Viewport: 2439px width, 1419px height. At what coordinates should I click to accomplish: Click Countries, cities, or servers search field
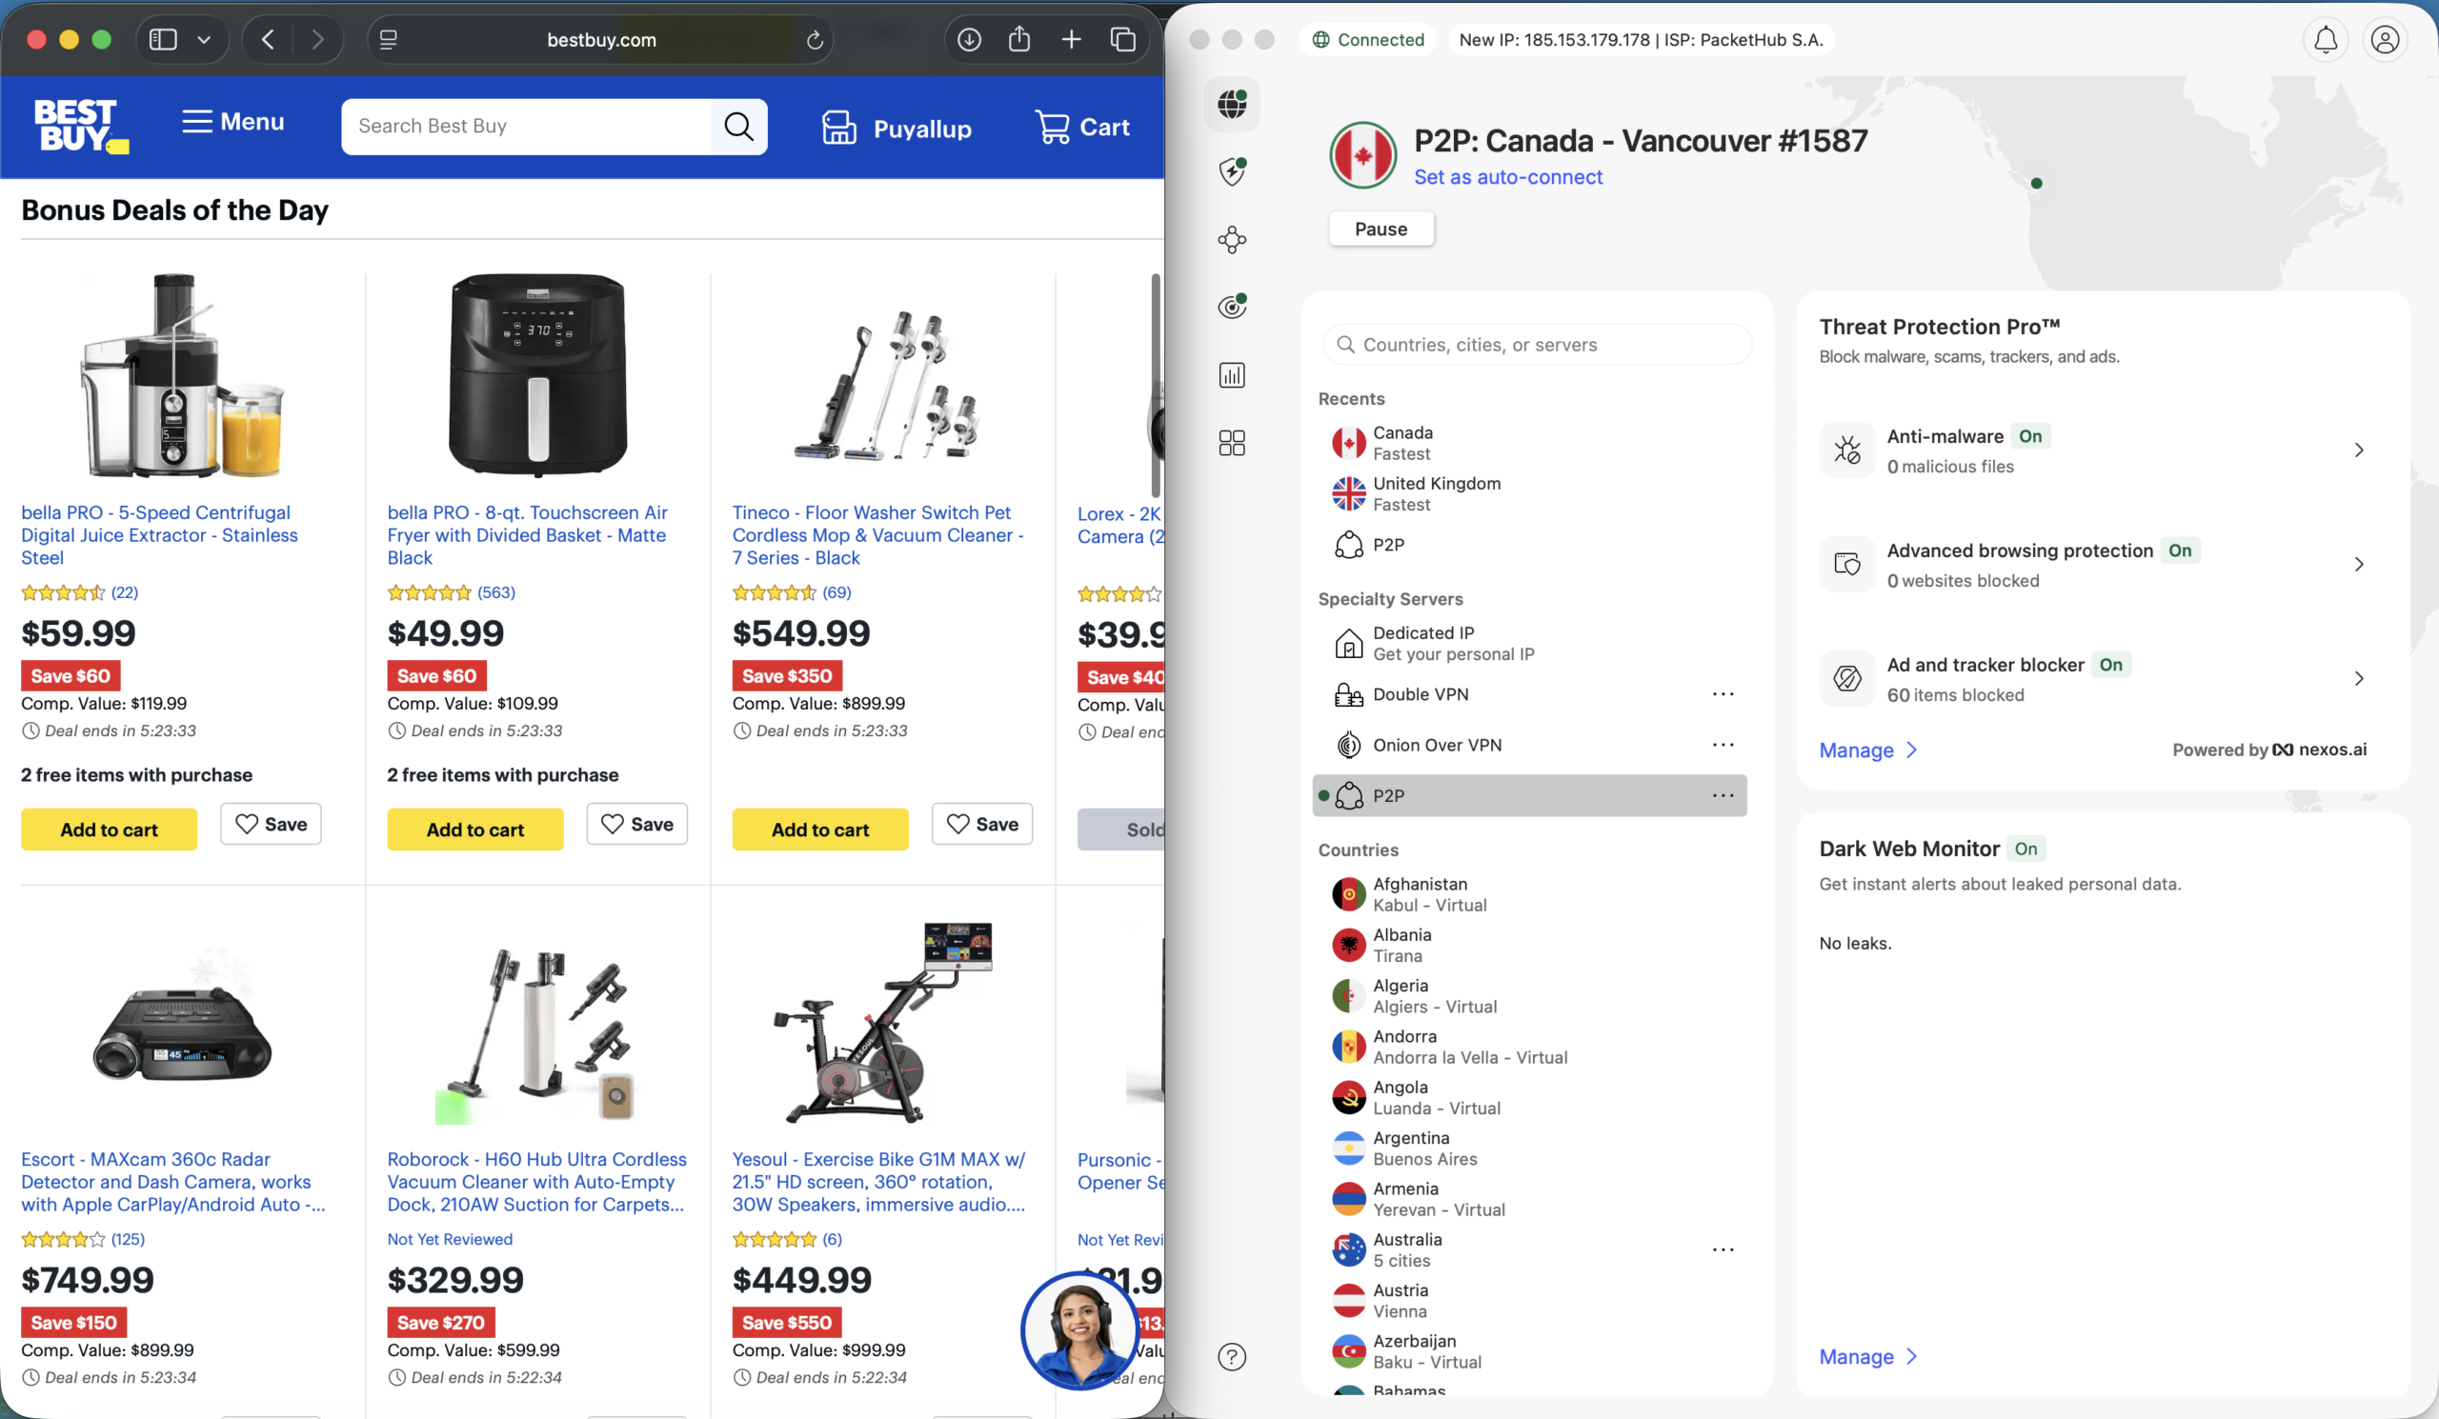point(1537,345)
